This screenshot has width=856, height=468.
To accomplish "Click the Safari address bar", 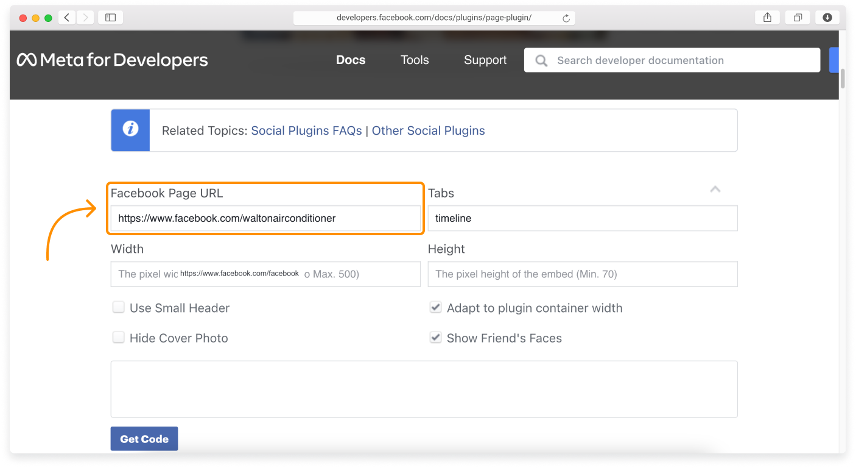I will click(x=434, y=18).
